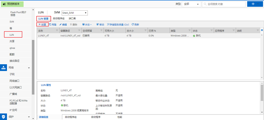Screen dimensions: 264x120
Task: Click filter icon on 空间预留 column
Action: [101, 30]
